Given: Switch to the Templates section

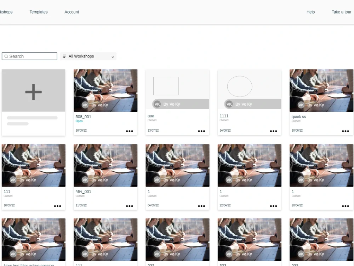Looking at the screenshot, I should (38, 12).
